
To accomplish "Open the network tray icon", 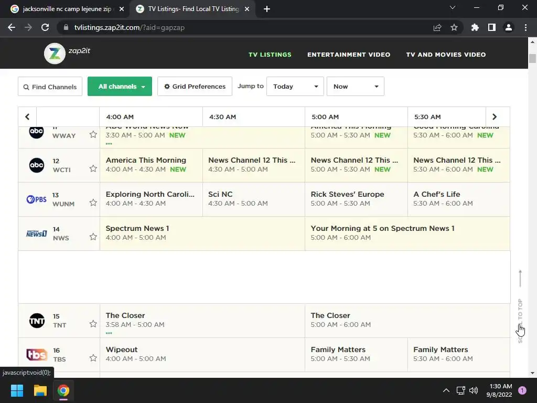I will pyautogui.click(x=460, y=390).
